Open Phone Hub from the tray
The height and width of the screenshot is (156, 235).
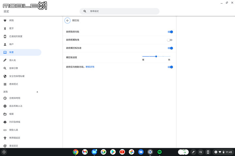208,152
